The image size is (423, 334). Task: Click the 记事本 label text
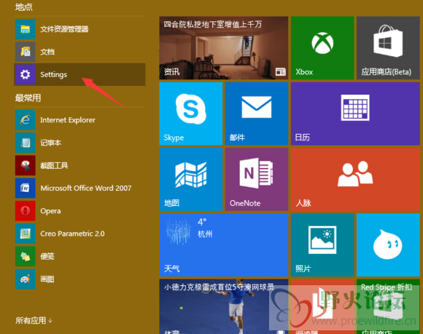[50, 143]
